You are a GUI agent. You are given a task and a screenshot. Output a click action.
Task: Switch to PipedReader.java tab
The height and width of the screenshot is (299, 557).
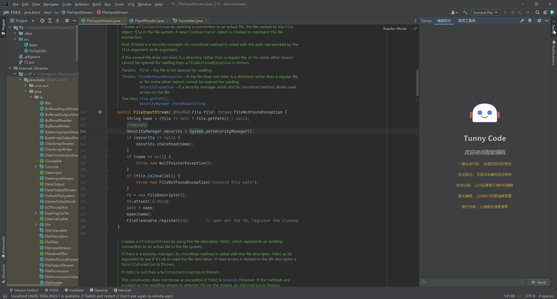point(149,21)
